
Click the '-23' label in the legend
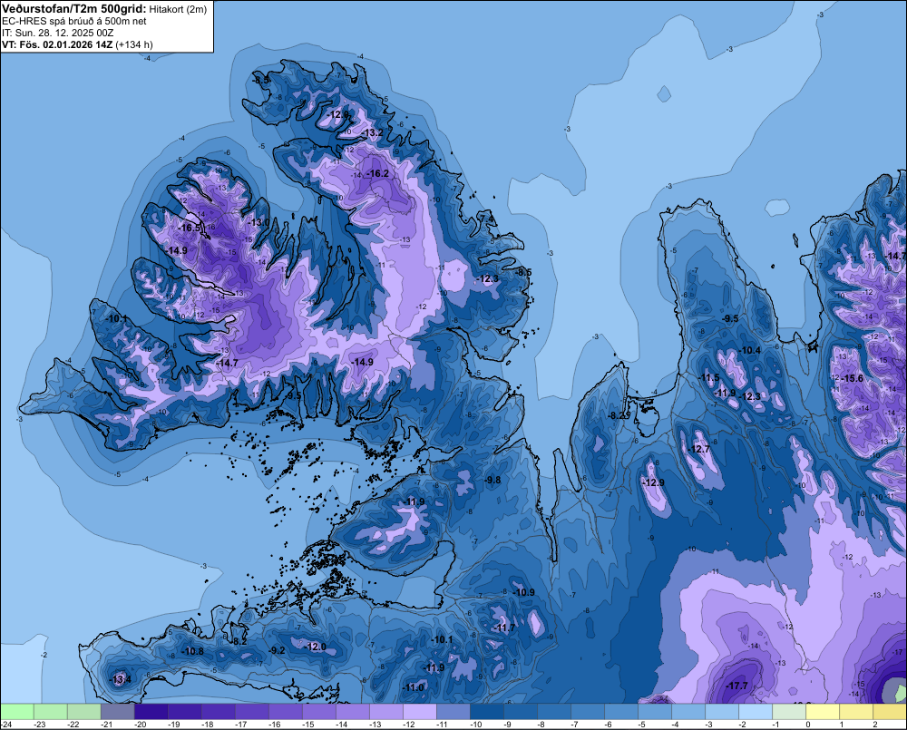40,725
